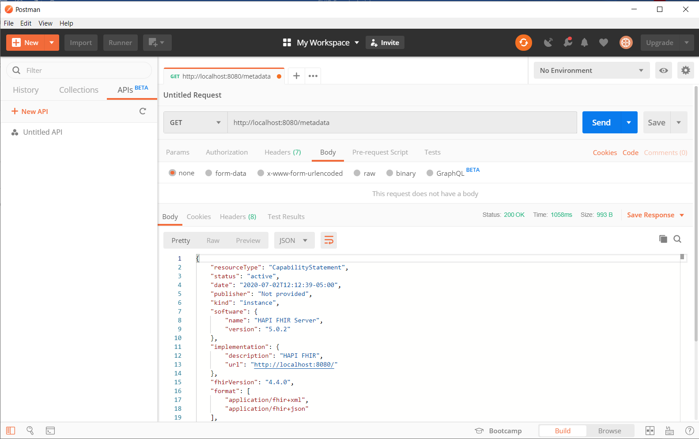
Task: Click the workspace grid icon
Action: [x=287, y=42]
